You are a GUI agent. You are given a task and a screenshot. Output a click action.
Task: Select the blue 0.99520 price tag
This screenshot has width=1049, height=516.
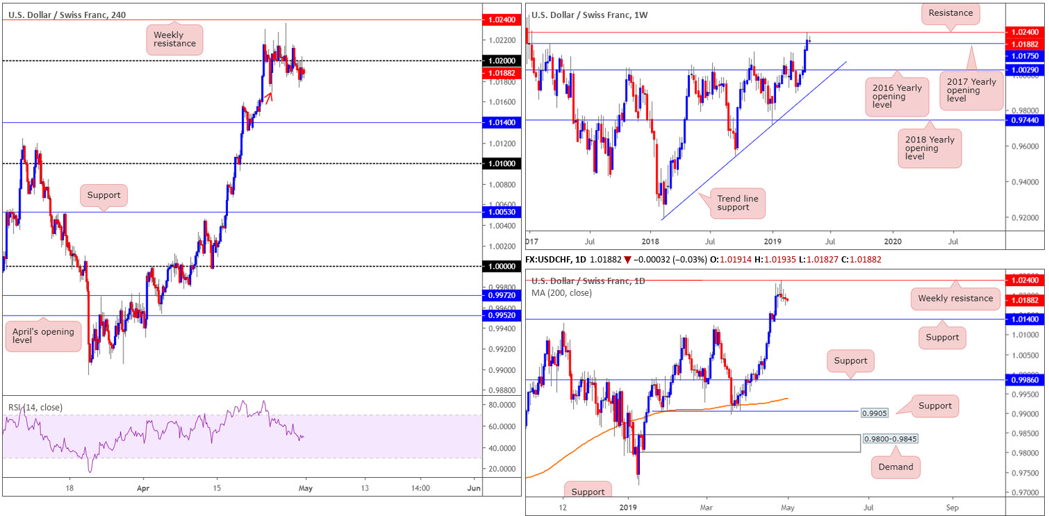(501, 316)
